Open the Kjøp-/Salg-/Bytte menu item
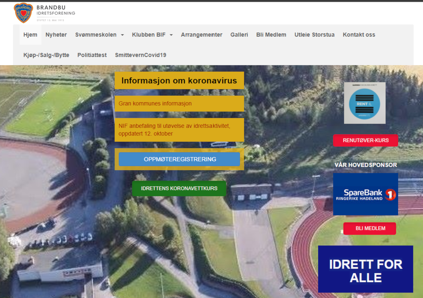The height and width of the screenshot is (298, 423). (46, 55)
